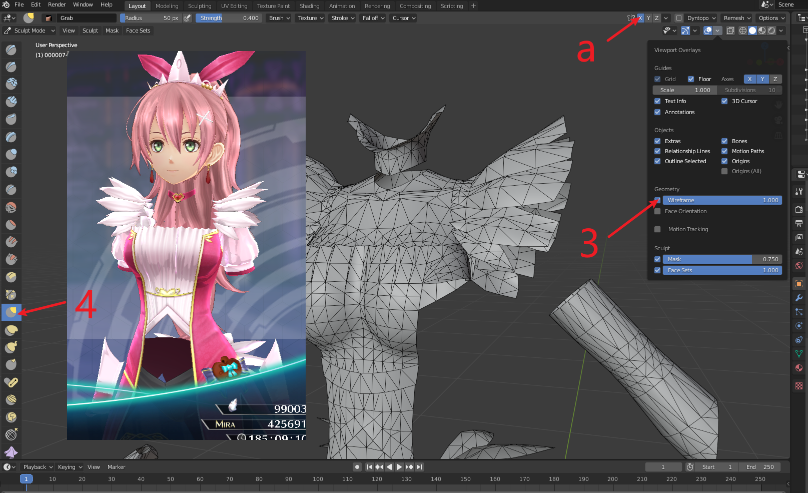Select the Blob brush tool
Screen dimensions: 808x493
tap(11, 172)
